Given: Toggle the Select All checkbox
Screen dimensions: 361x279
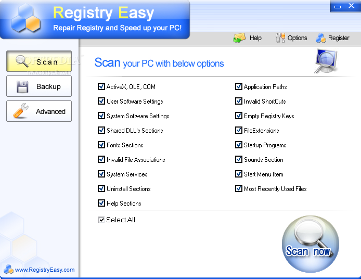Looking at the screenshot, I should pyautogui.click(x=101, y=220).
